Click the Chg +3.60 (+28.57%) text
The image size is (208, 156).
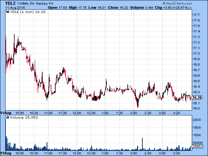172,7
